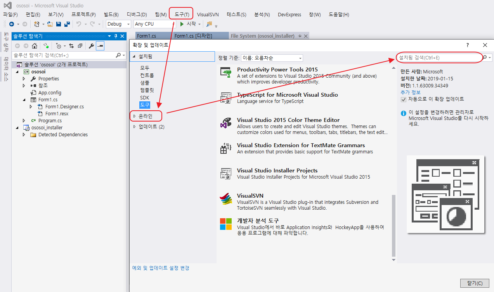Click the Redo arrow icon
The width and height of the screenshot is (494, 292).
(92, 24)
